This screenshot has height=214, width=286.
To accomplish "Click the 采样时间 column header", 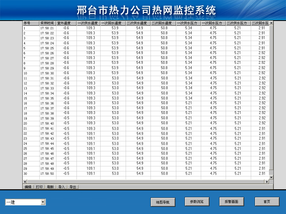I will pyautogui.click(x=47, y=23).
